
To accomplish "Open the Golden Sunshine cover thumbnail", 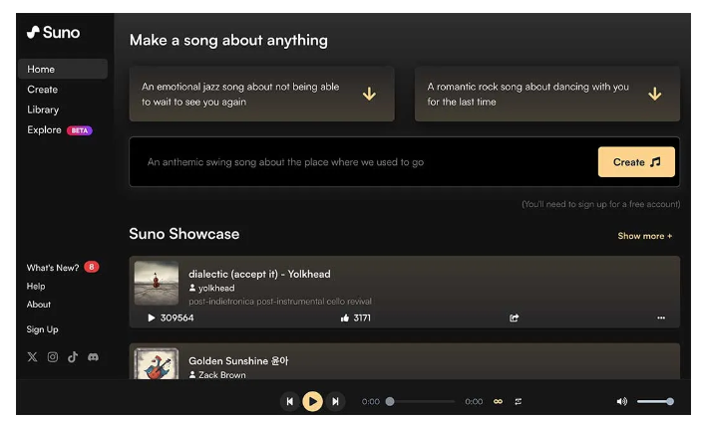I will (157, 363).
